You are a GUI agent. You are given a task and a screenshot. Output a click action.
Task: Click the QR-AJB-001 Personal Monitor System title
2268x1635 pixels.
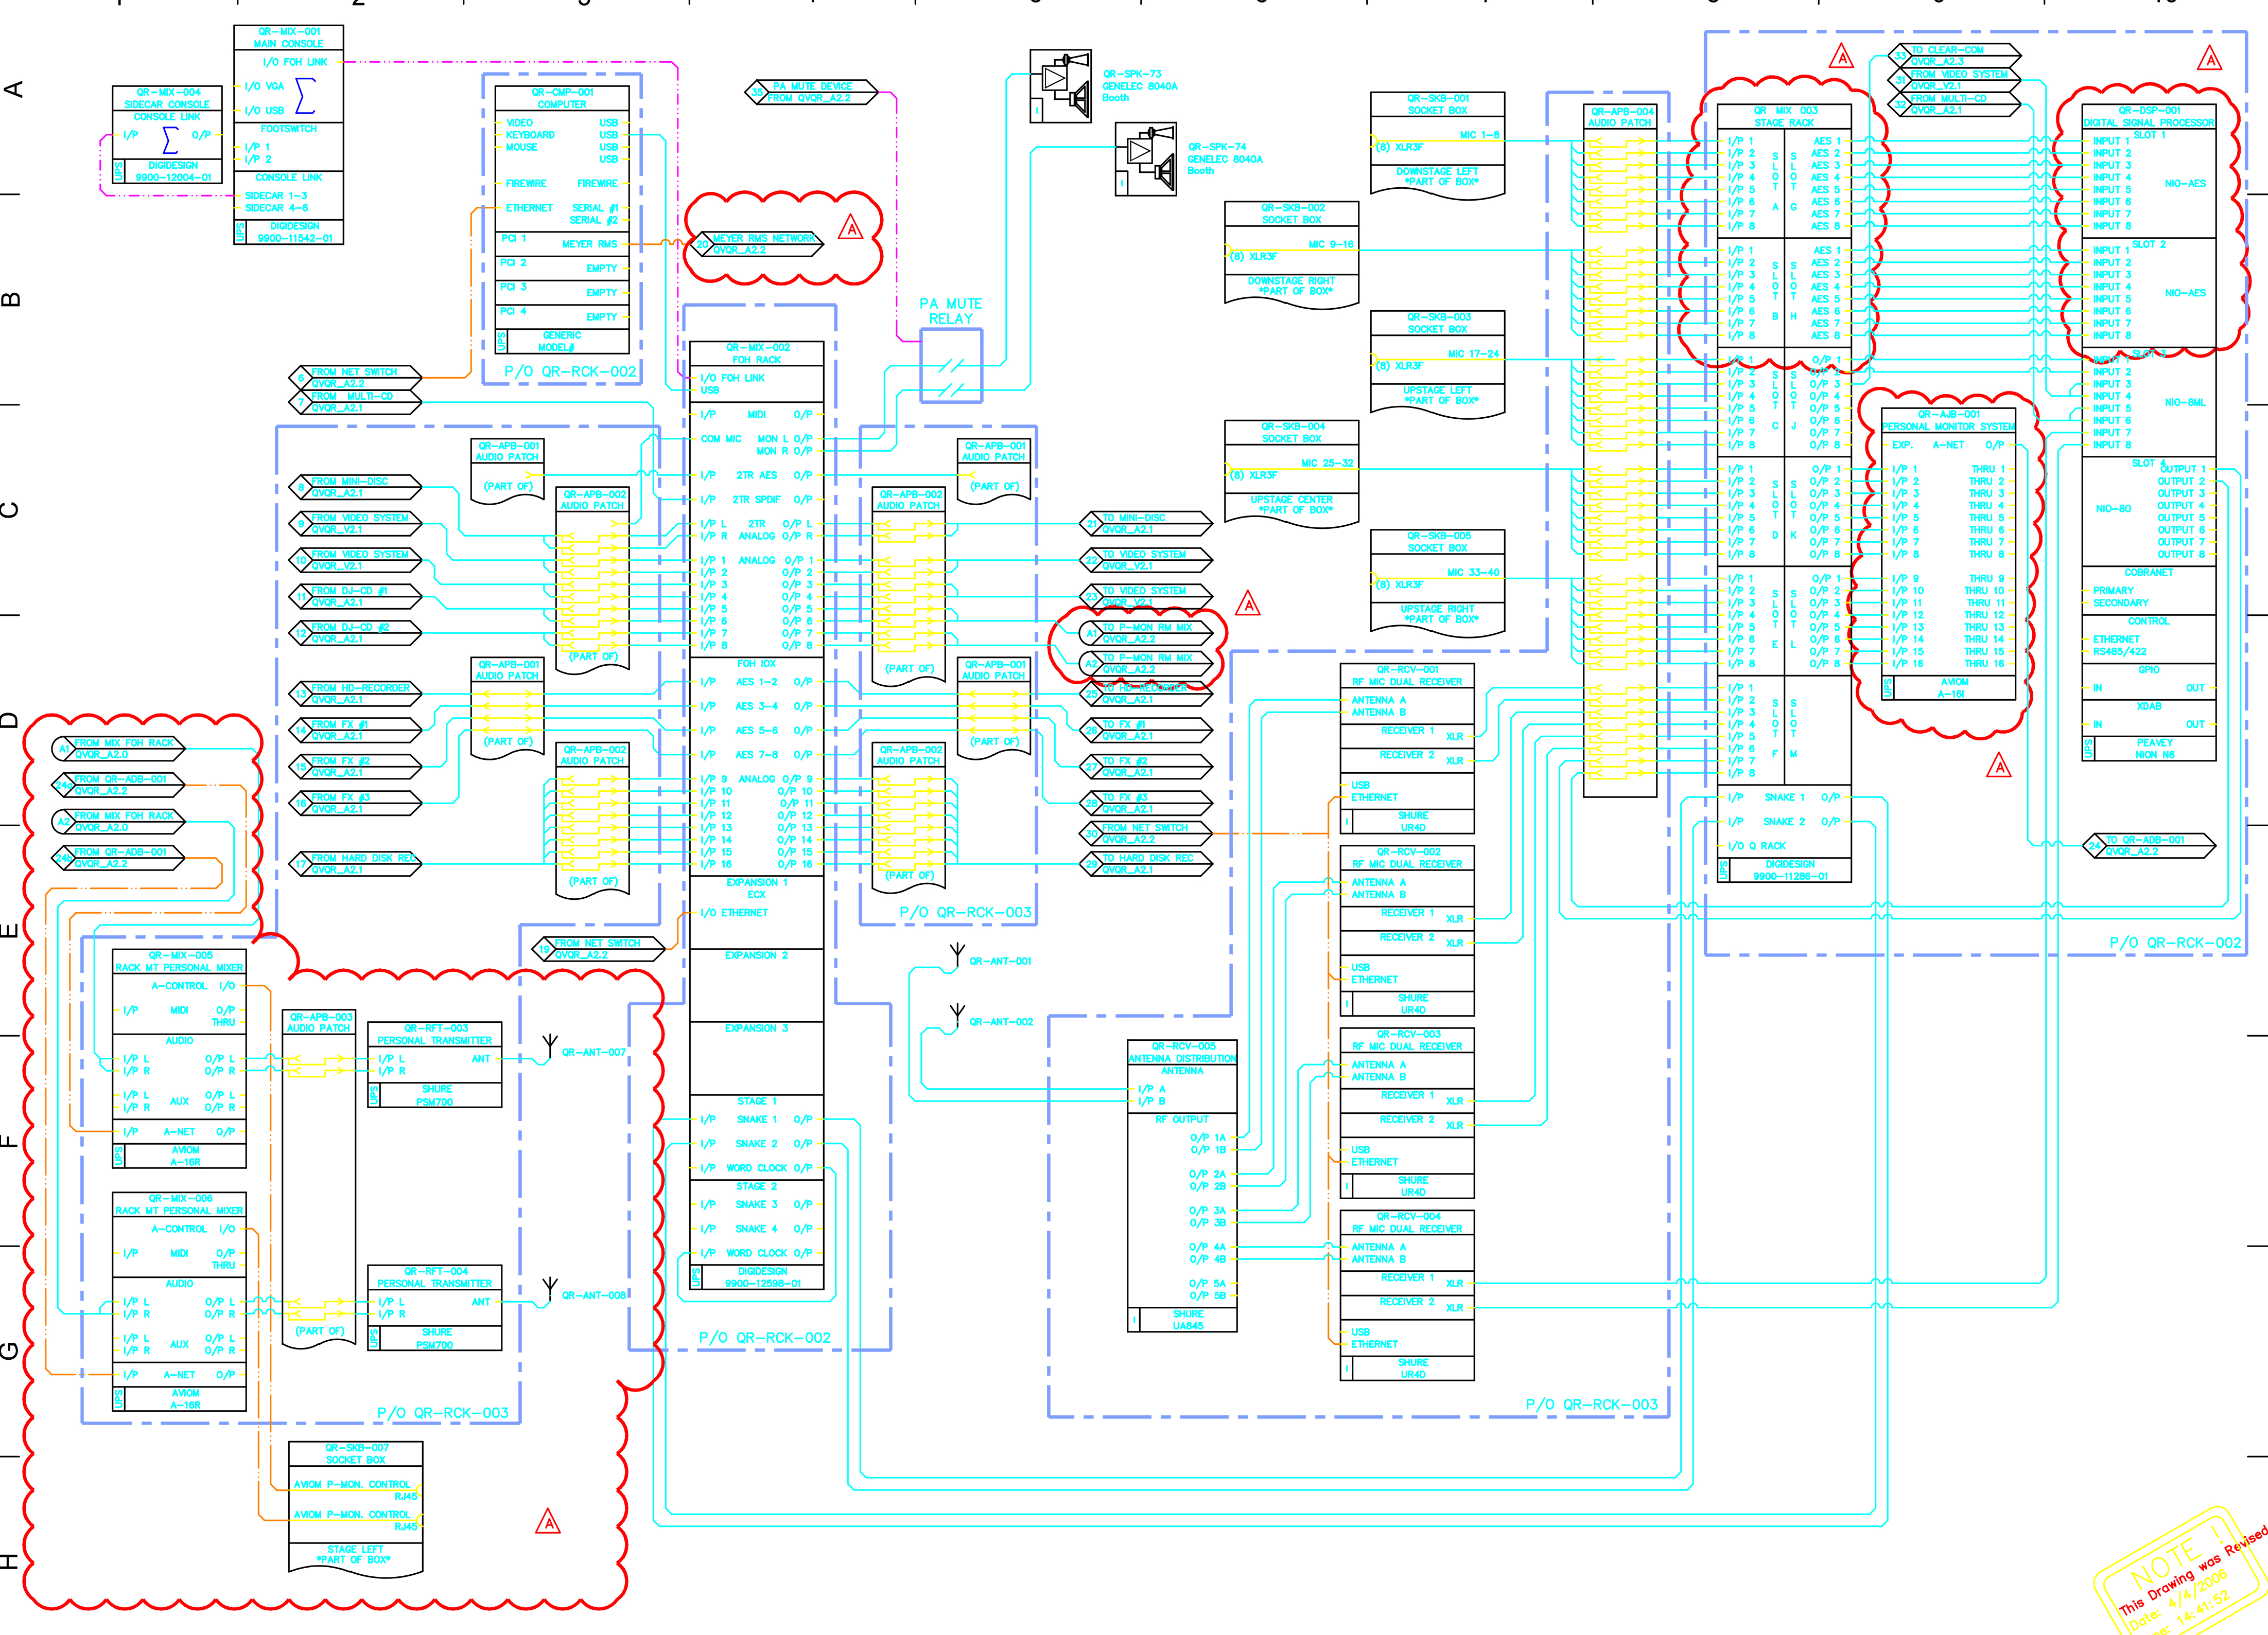tap(1948, 420)
